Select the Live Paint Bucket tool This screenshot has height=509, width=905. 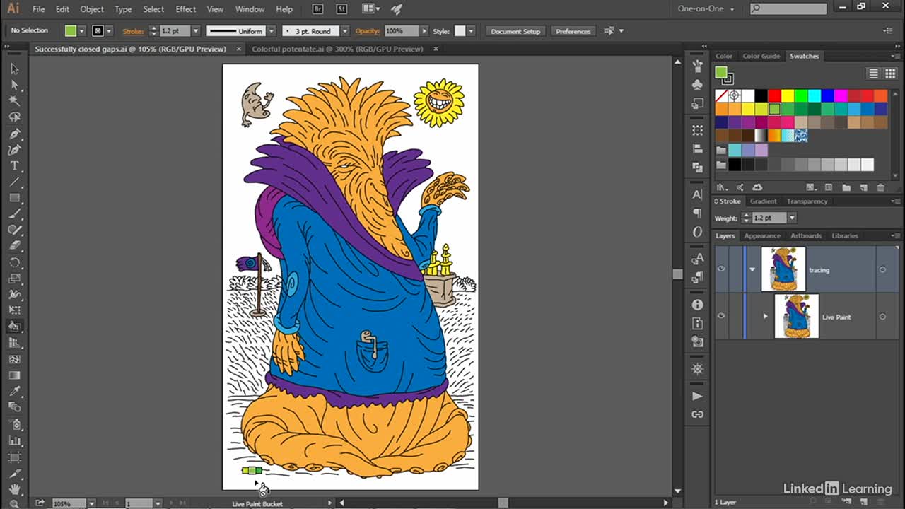[14, 327]
